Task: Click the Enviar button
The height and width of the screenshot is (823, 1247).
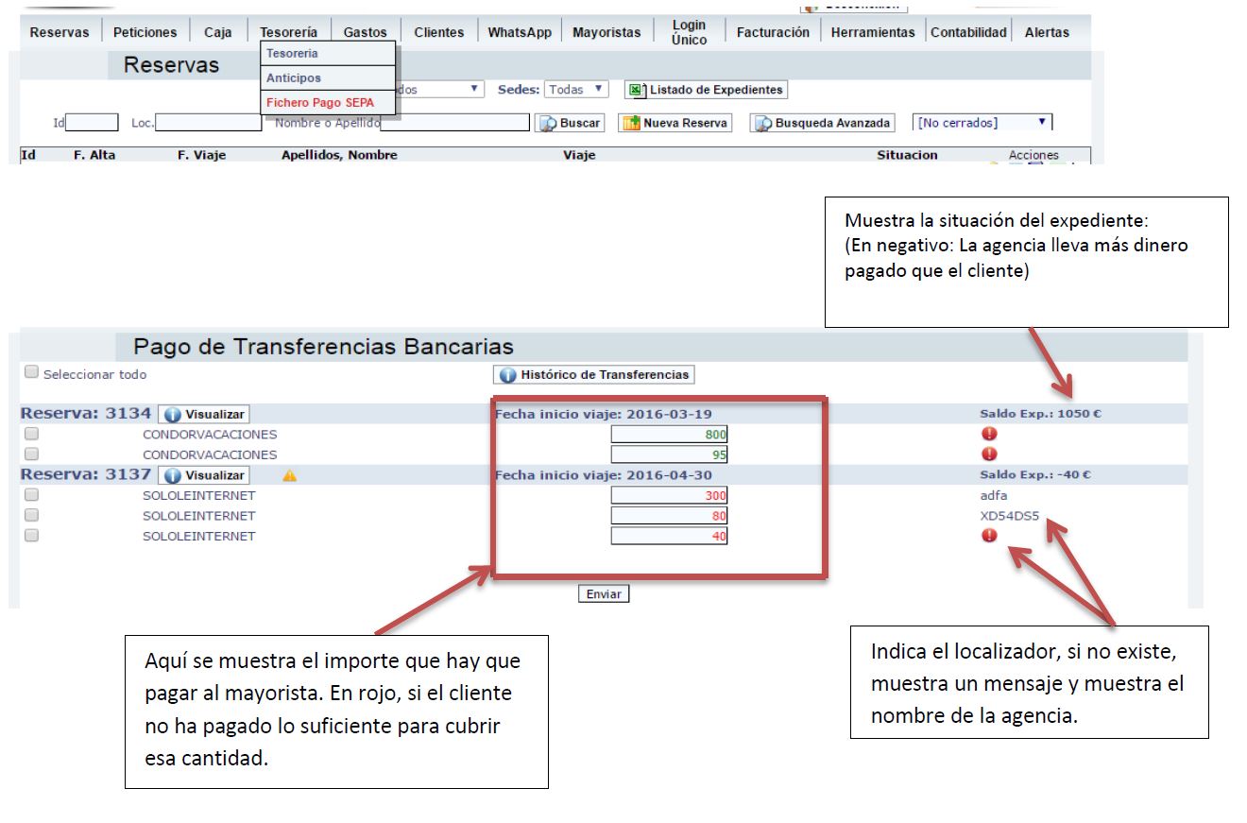Action: click(604, 594)
